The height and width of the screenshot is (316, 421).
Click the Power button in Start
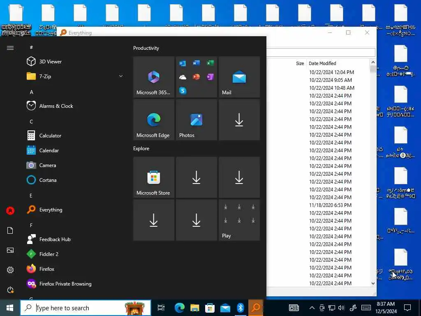(x=10, y=290)
